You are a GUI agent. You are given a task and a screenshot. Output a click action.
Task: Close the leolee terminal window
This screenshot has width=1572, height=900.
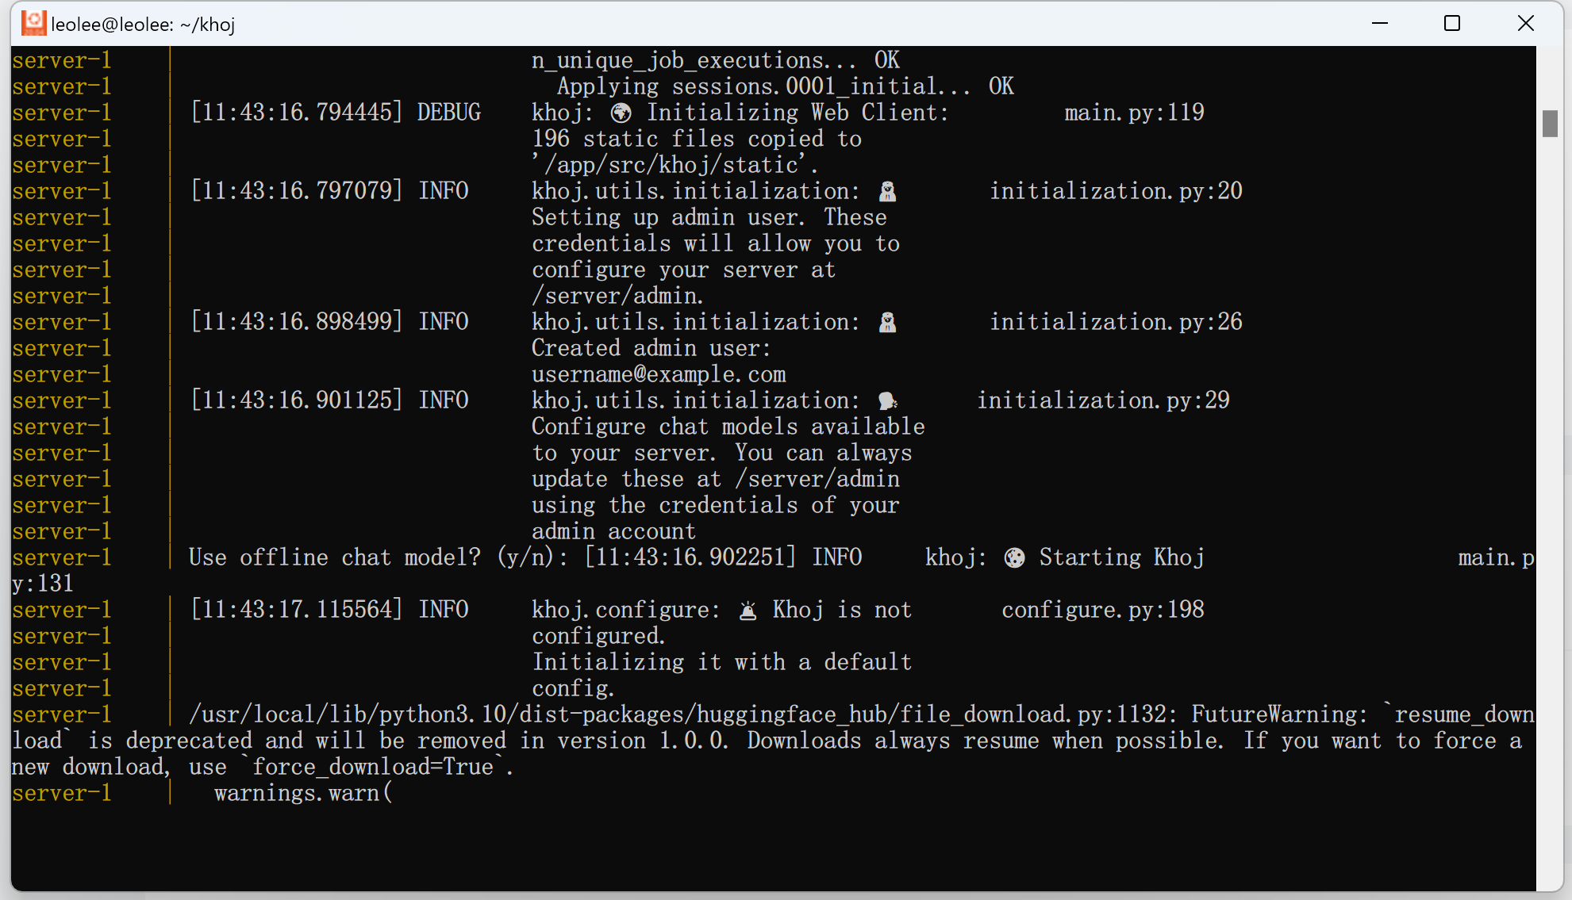click(x=1525, y=23)
